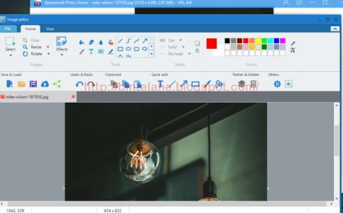Select the arrow shape tool
Image resolution: width=343 pixels, height=213 pixels.
[145, 41]
